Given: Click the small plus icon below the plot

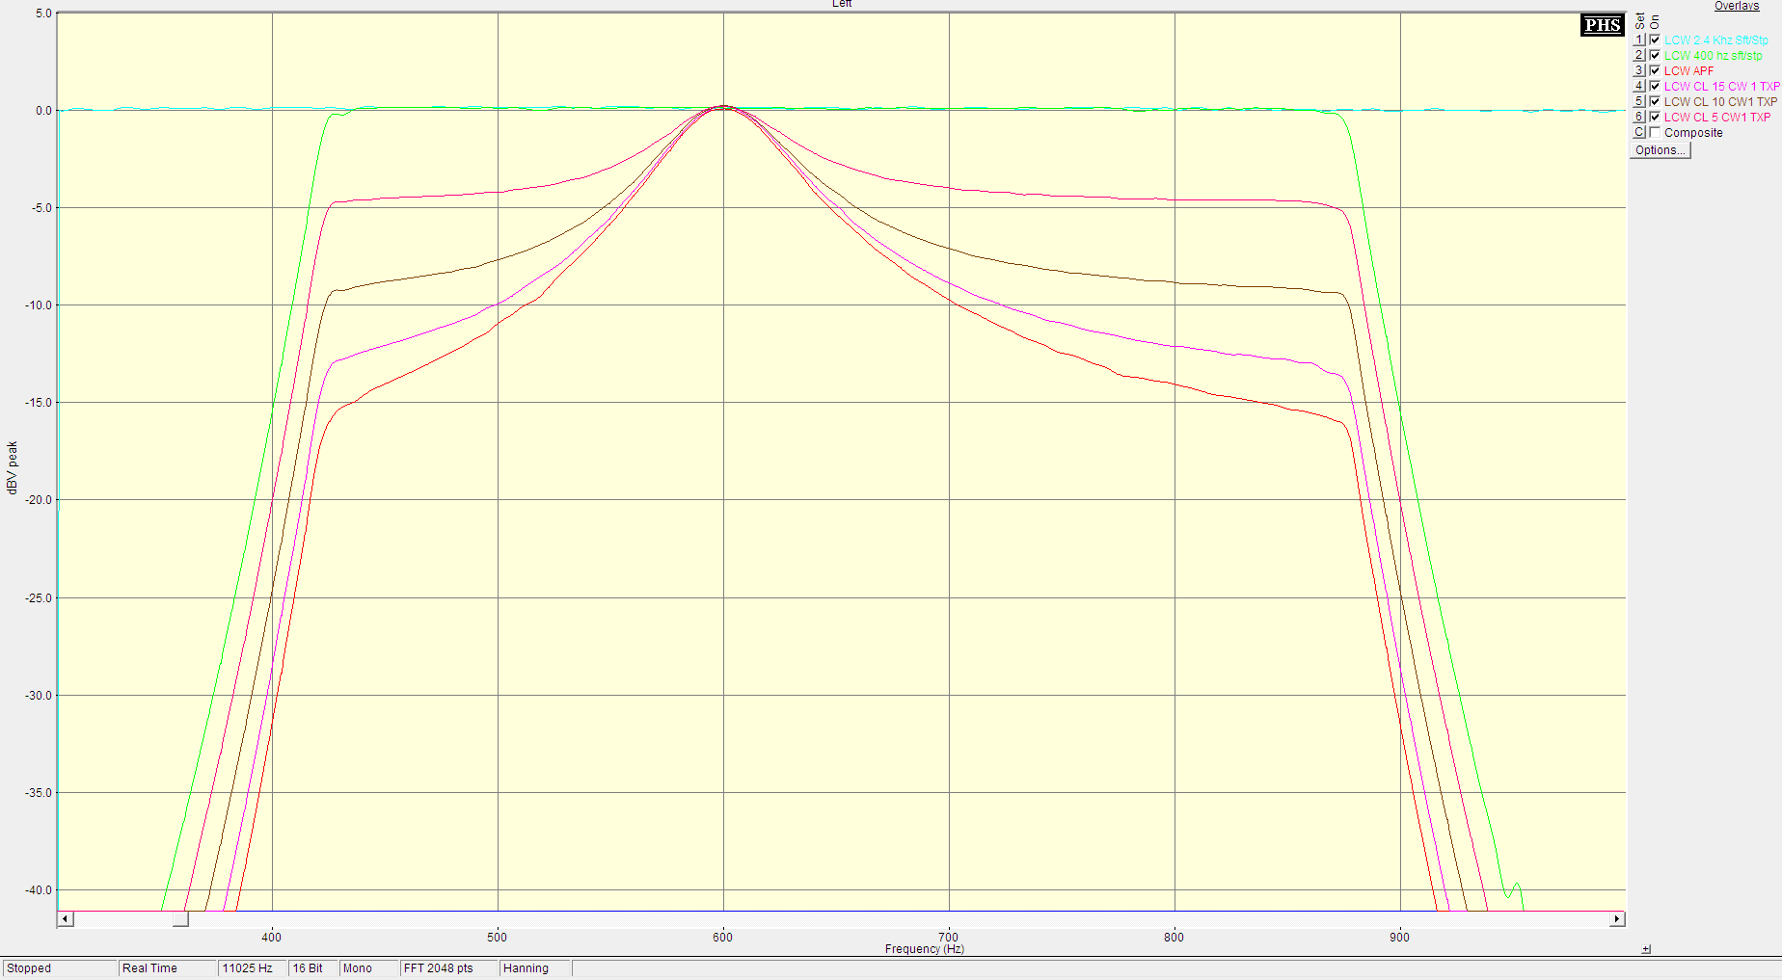Looking at the screenshot, I should (1646, 949).
